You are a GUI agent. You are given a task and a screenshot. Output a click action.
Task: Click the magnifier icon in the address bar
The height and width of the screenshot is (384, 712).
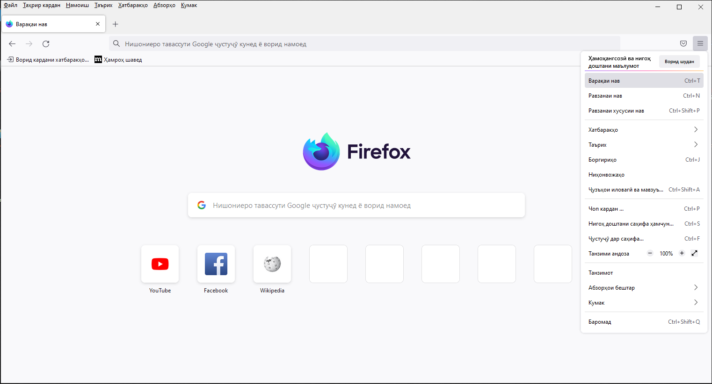[x=116, y=44]
